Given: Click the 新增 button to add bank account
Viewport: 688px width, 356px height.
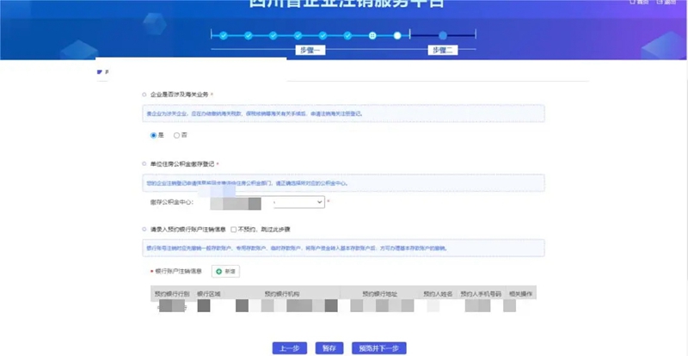Looking at the screenshot, I should click(x=225, y=271).
